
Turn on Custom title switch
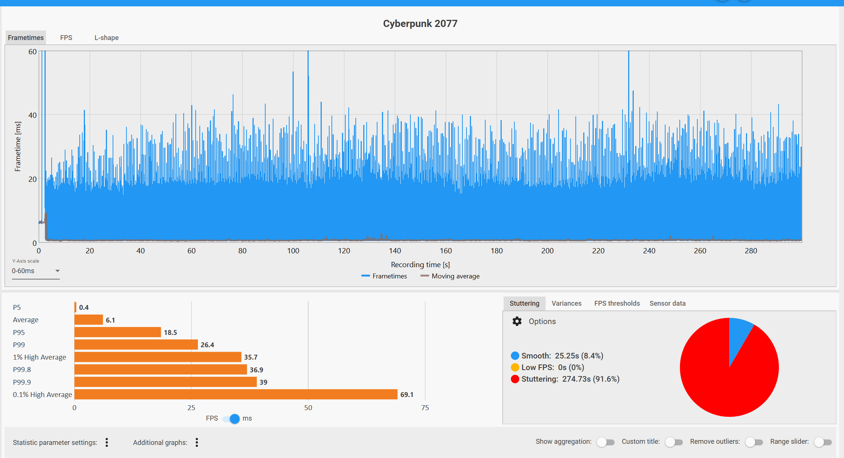click(x=674, y=442)
